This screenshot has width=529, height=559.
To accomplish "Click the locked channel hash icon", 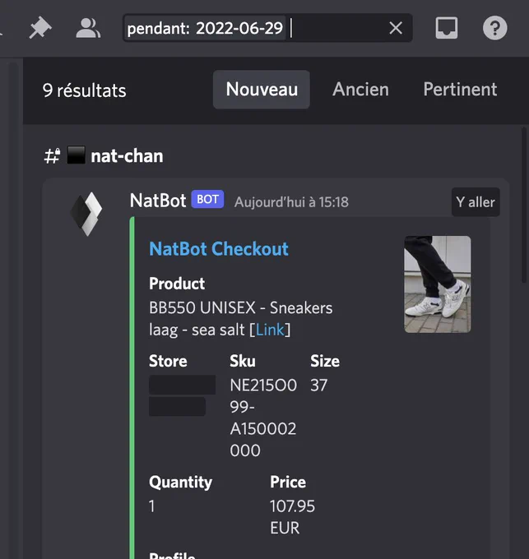I will pyautogui.click(x=52, y=156).
